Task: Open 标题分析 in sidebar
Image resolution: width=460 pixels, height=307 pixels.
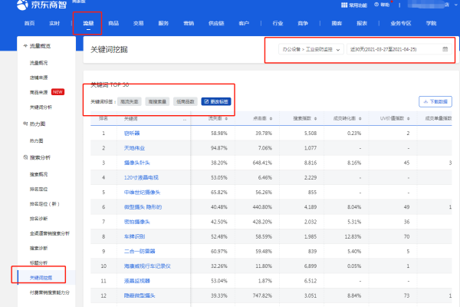Action: coord(38,262)
